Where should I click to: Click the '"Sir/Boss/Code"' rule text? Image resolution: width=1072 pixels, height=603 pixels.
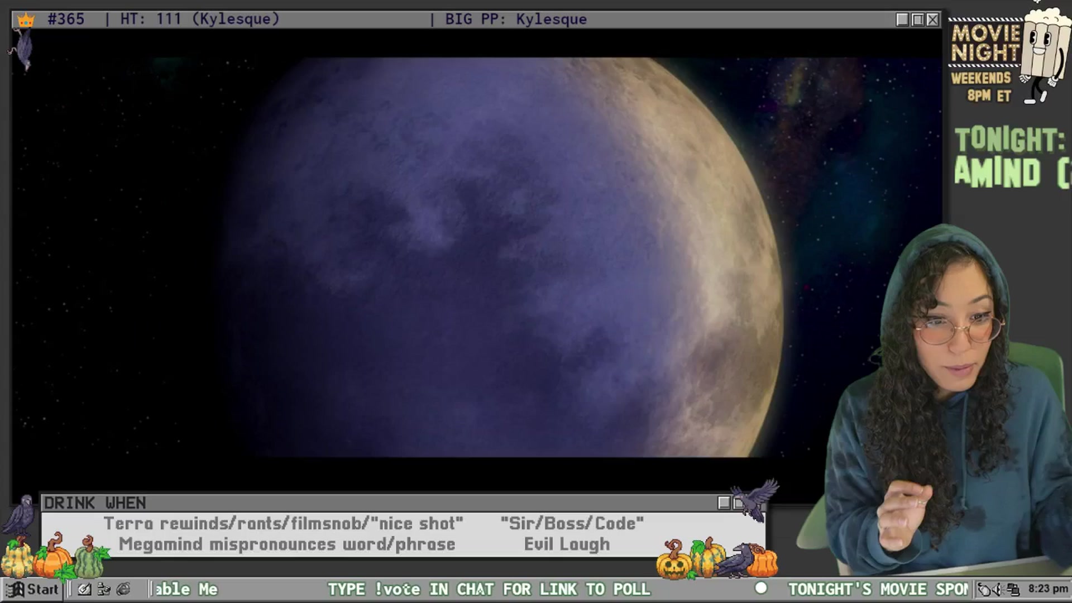572,524
